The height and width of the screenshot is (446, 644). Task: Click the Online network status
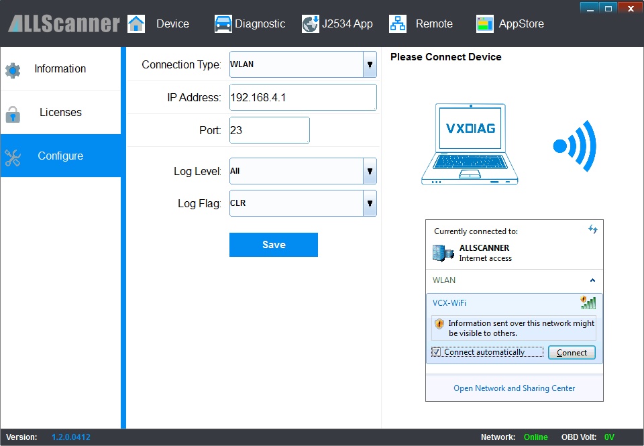tap(535, 437)
